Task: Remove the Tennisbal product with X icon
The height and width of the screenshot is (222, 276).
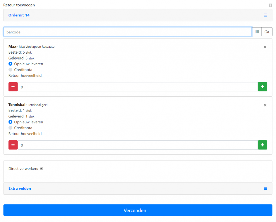Action: point(265,105)
